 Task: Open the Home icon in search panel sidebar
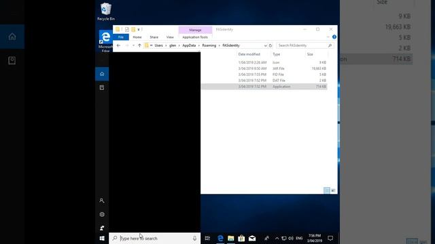point(102,74)
